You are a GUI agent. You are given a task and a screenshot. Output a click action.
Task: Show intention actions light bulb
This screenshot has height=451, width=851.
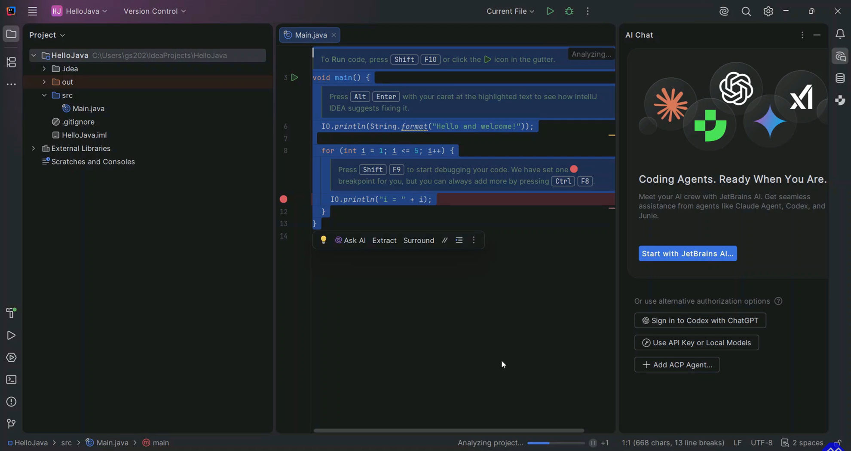pyautogui.click(x=323, y=240)
